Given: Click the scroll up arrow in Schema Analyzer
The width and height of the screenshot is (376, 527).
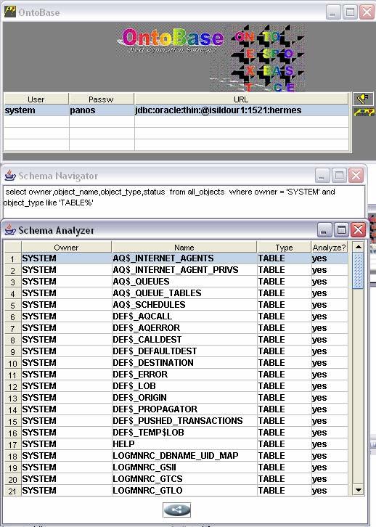Looking at the screenshot, I should tap(358, 247).
